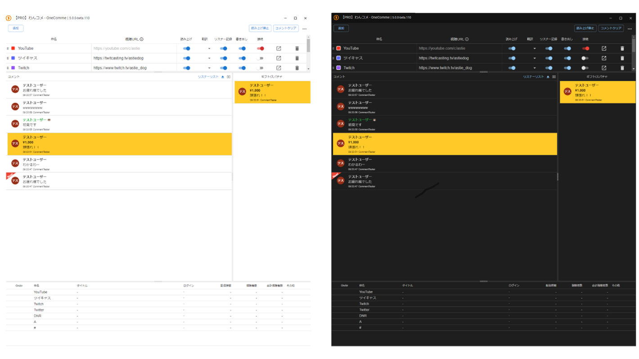Screen dimensions: 639x359
Task: Open three-dots more menu in dark window
Action: 630,29
